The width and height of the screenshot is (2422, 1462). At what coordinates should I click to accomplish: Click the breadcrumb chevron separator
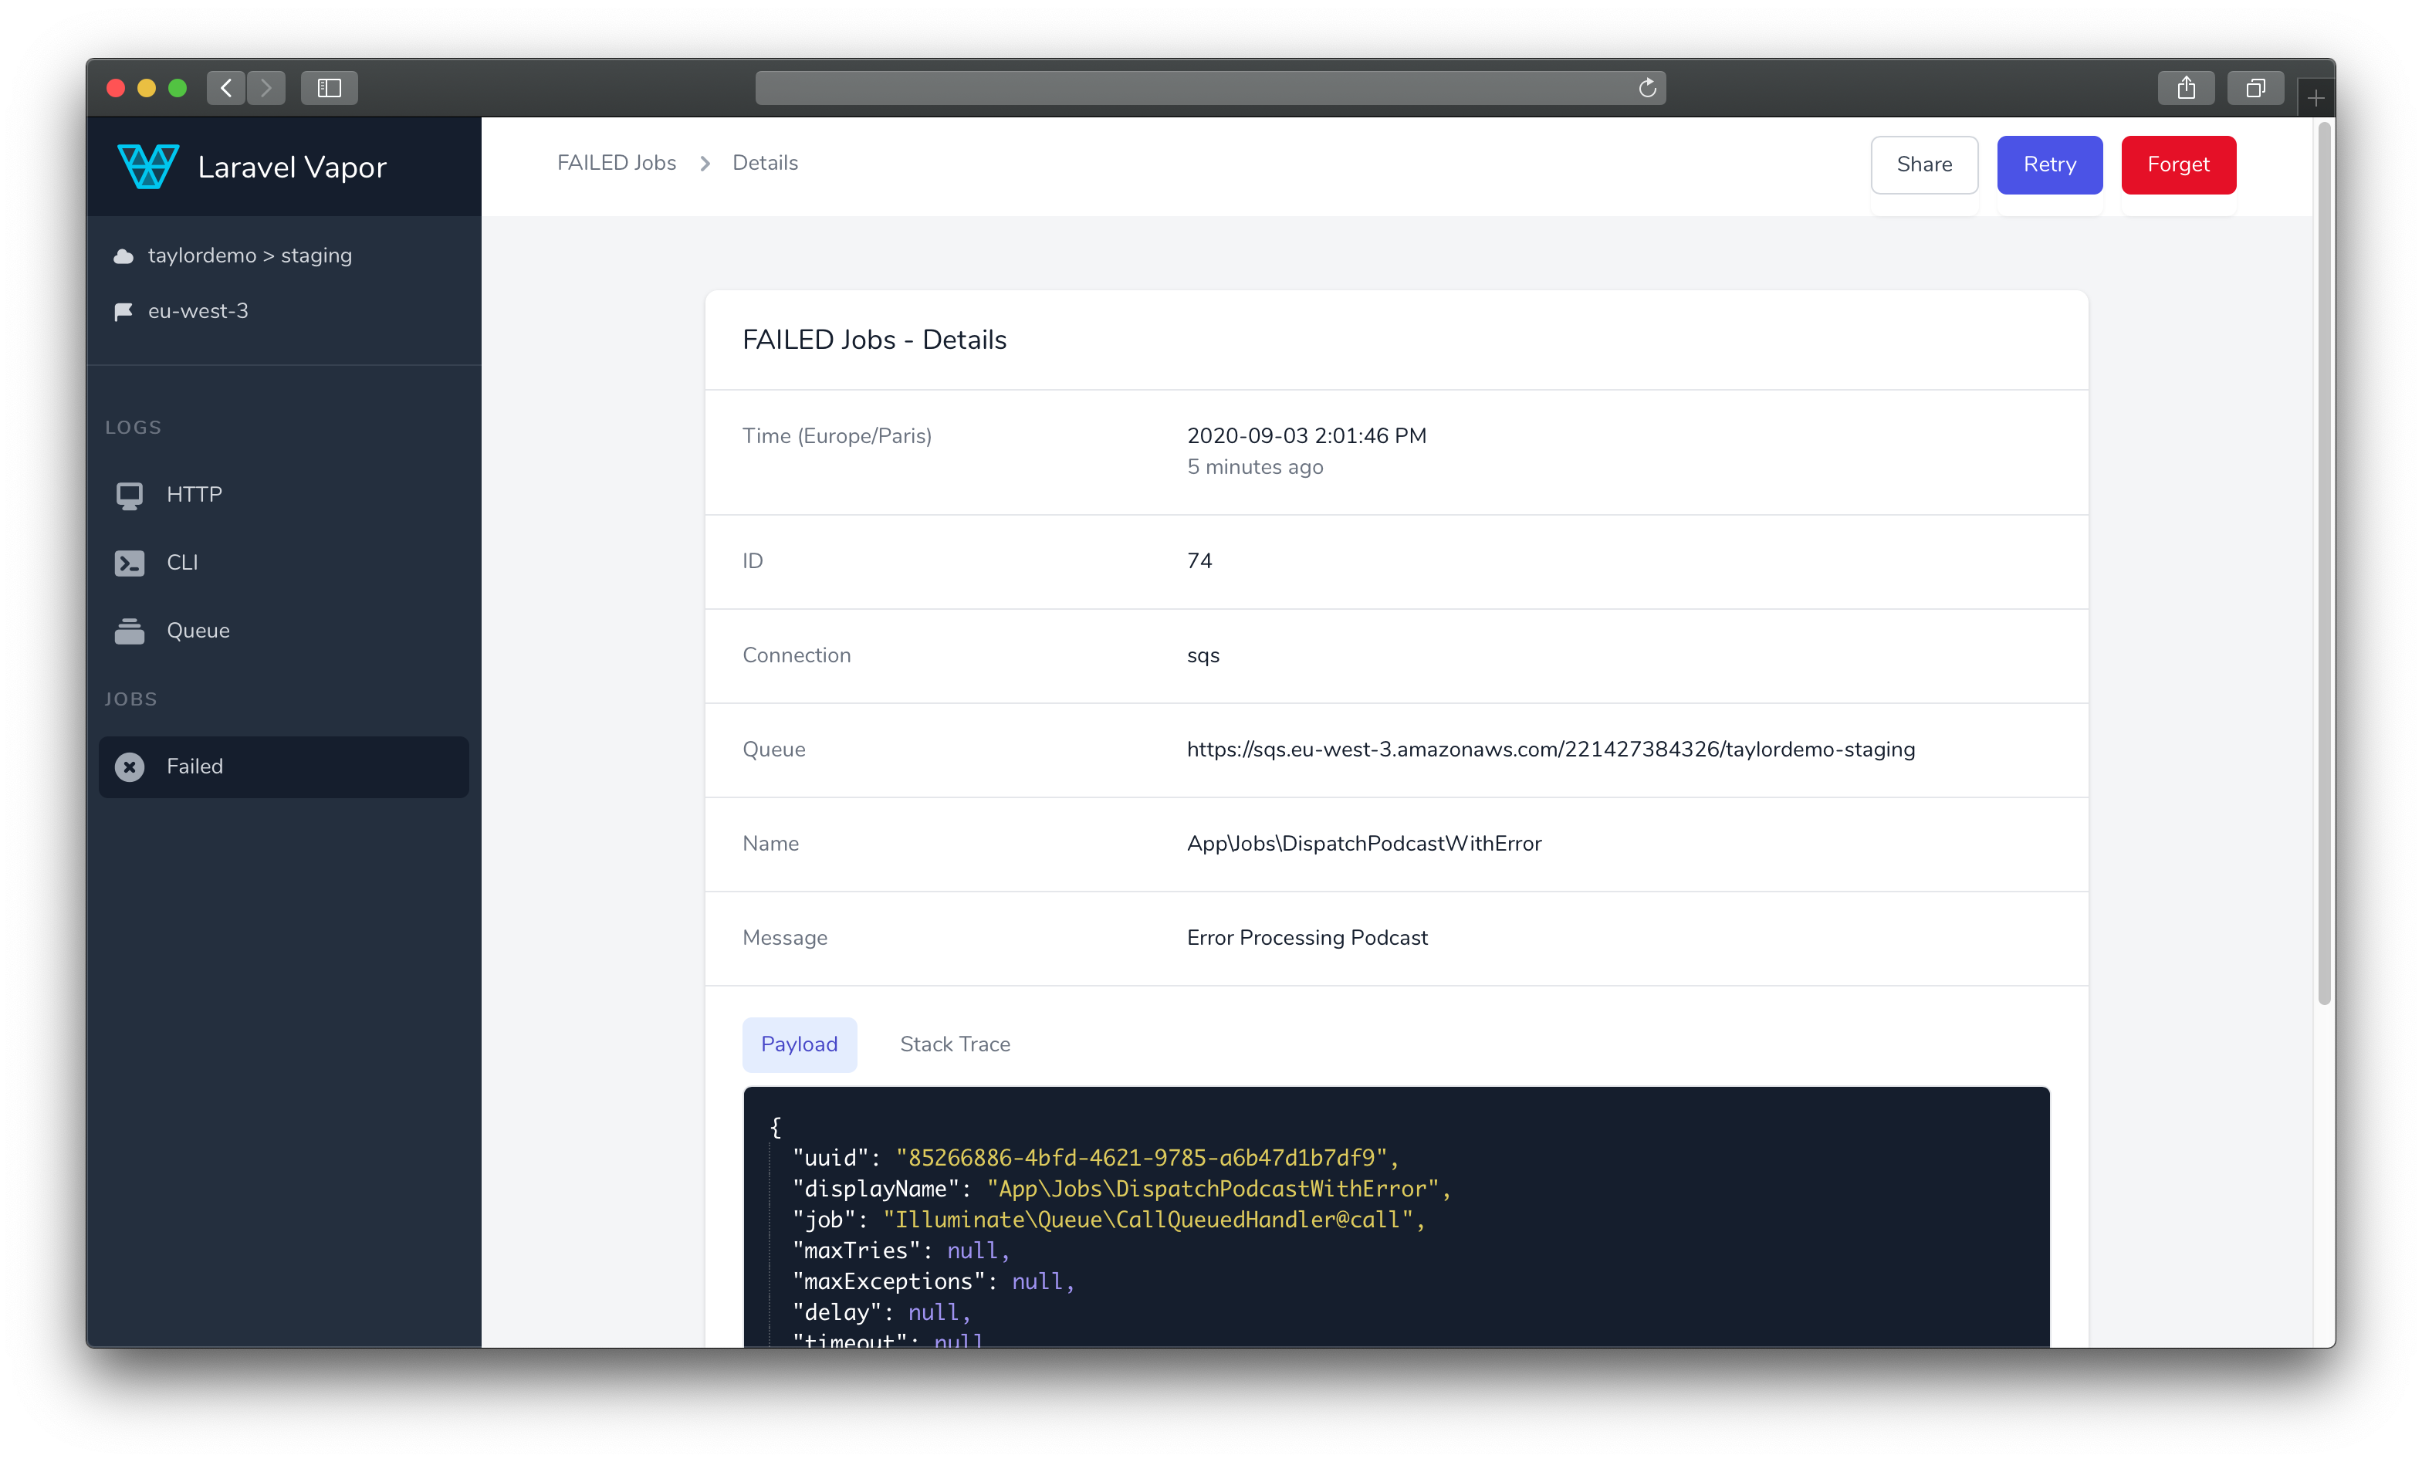click(x=705, y=163)
